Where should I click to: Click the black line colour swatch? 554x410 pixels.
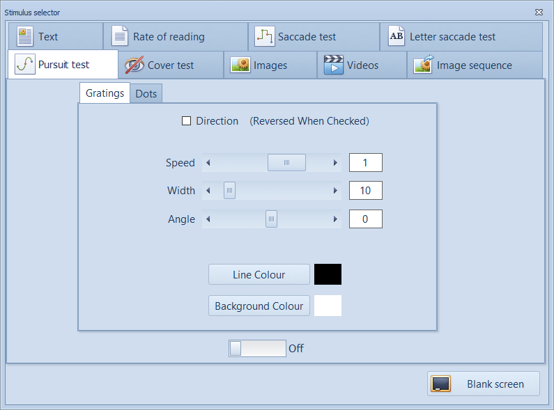point(328,274)
